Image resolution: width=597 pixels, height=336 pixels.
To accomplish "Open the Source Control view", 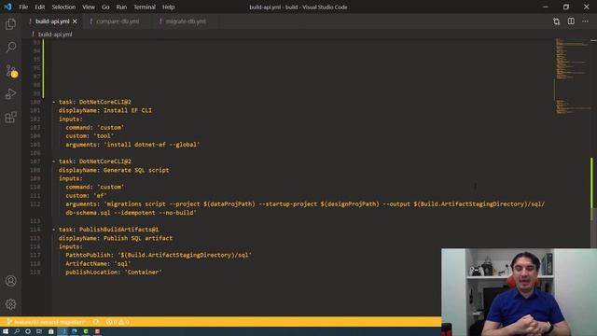I will [x=10, y=71].
